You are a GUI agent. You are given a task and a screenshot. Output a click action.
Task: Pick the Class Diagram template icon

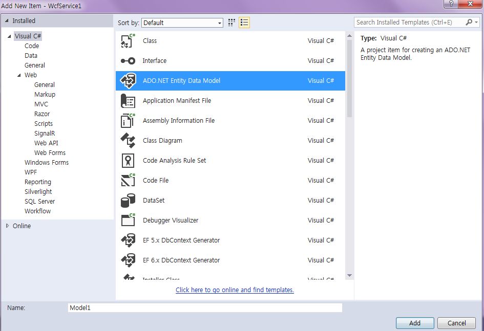(x=128, y=141)
